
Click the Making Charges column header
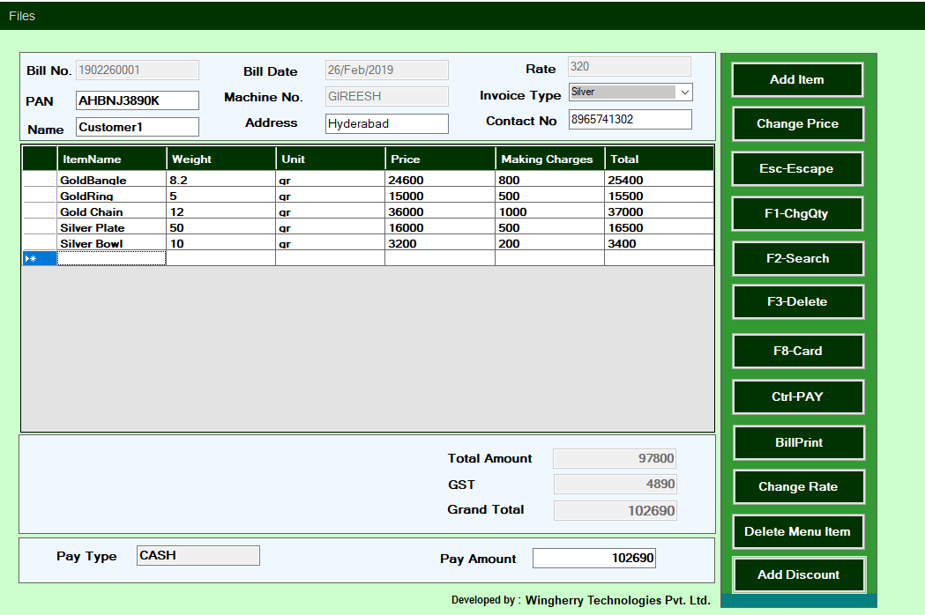[550, 159]
